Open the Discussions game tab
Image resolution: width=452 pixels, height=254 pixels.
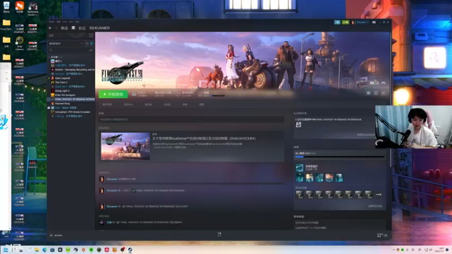tap(167, 104)
